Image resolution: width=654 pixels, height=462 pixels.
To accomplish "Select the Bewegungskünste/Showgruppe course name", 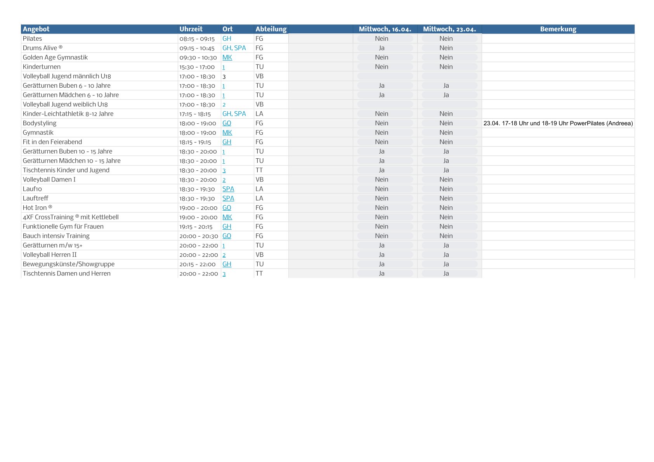I will 69,264.
